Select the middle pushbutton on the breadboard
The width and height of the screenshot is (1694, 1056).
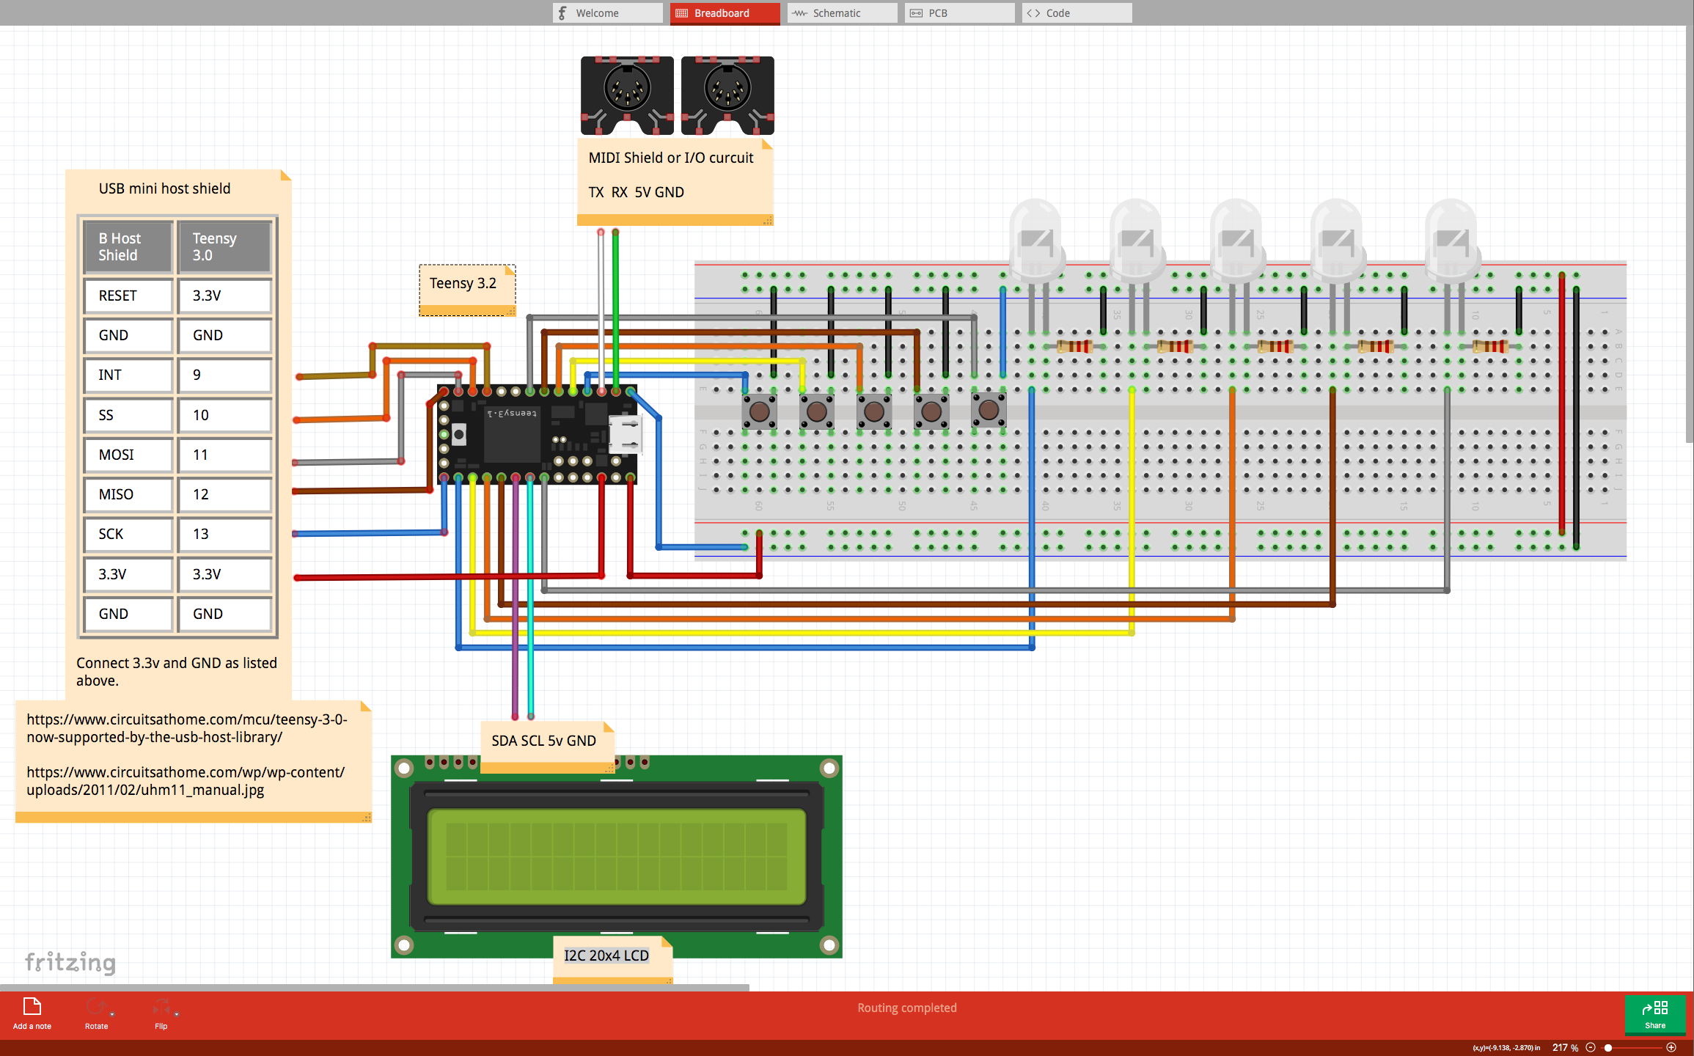click(873, 411)
